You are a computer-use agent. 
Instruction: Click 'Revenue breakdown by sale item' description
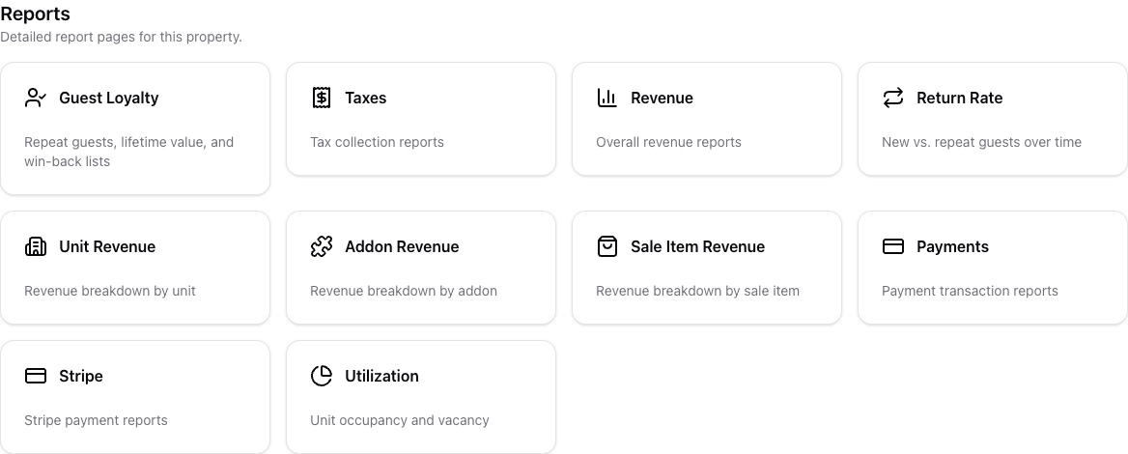698,292
